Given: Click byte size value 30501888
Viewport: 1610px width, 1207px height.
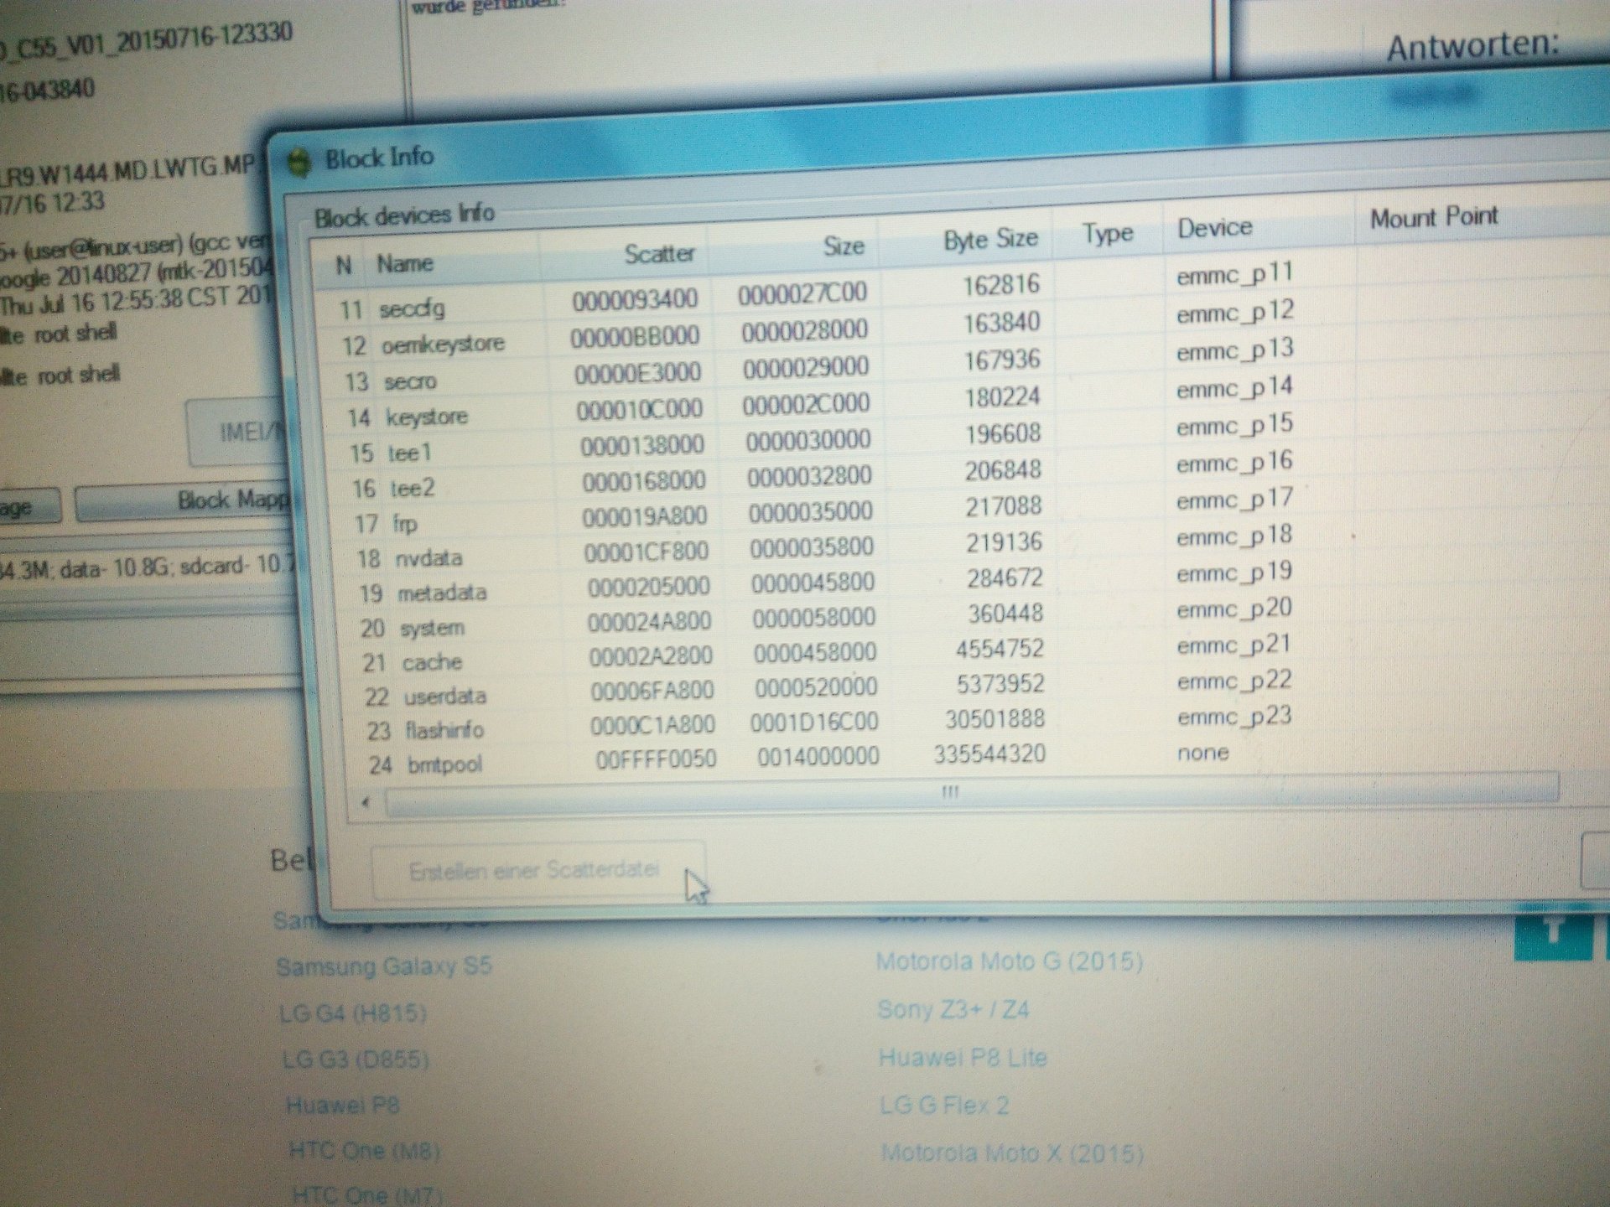Looking at the screenshot, I should coord(995,719).
